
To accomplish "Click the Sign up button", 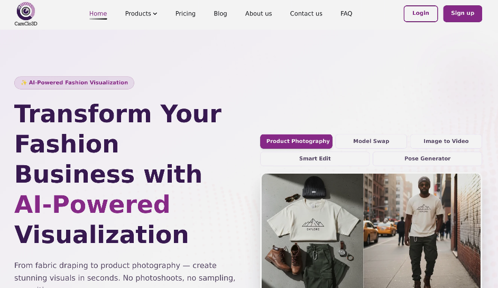I will pos(463,14).
